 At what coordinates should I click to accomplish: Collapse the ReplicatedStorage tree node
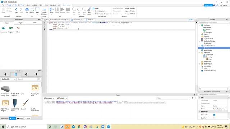coord(199,41)
